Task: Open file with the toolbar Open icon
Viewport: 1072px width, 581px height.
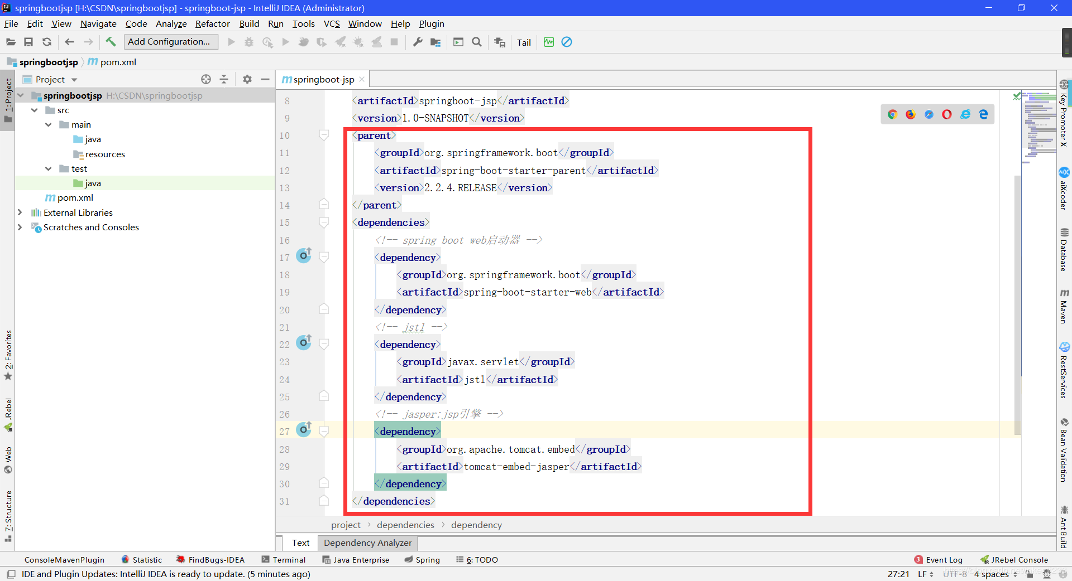Action: tap(11, 42)
